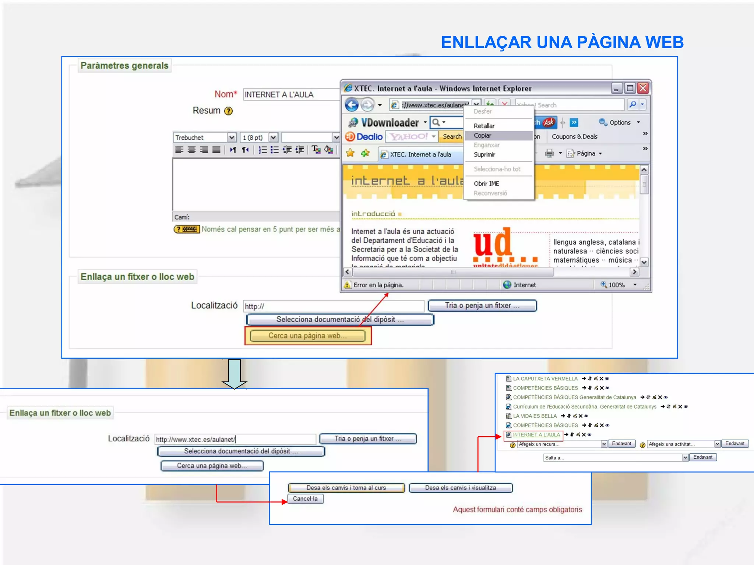754x565 pixels.
Task: Open the Resum help question-mark icon
Action: tap(229, 111)
